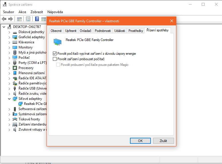Open the Akce menu

[22, 12]
